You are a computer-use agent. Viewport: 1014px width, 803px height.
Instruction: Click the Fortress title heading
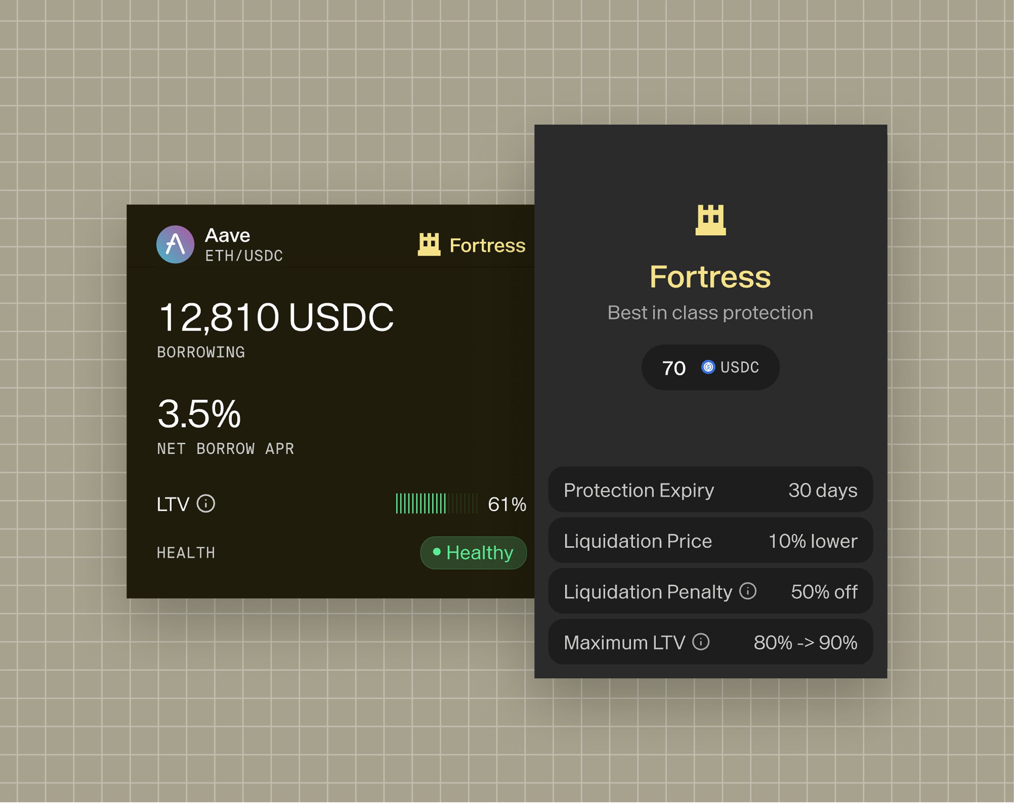(710, 277)
